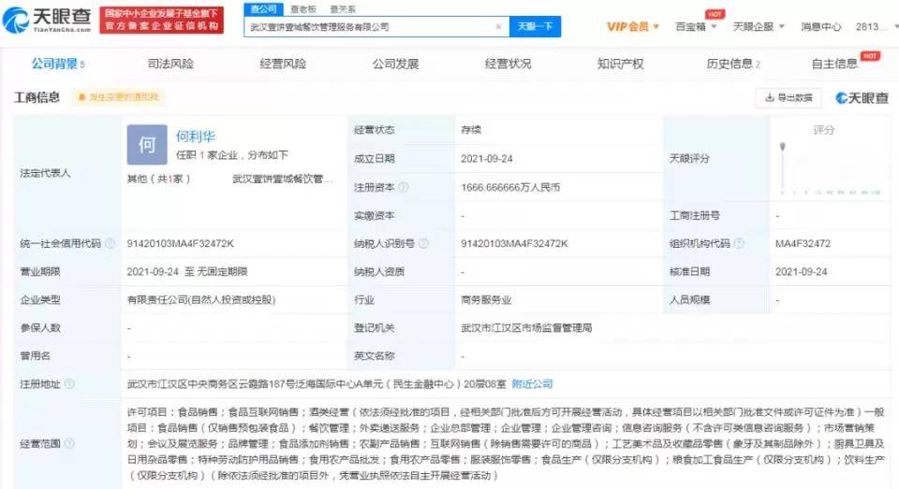Image resolution: width=899 pixels, height=489 pixels.
Task: Click the 天眼查 logo beside 导出数据
Action: pos(862,98)
